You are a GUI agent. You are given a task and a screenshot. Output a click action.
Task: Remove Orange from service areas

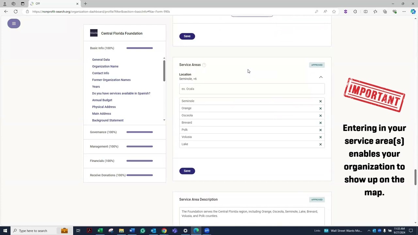click(x=320, y=108)
